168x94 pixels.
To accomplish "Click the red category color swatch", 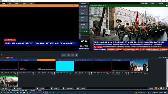I will [3, 58].
